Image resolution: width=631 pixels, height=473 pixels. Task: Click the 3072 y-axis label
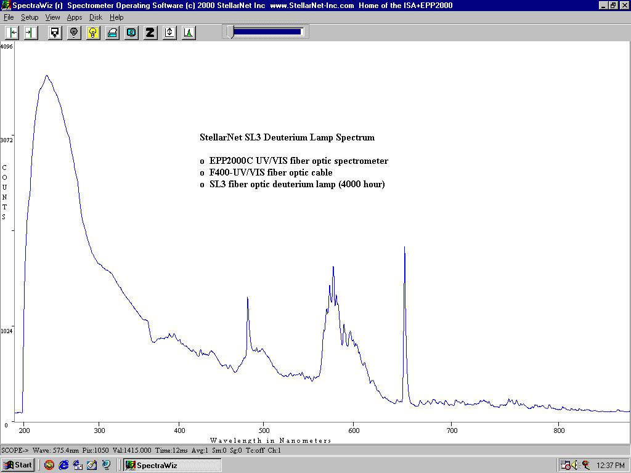6,140
